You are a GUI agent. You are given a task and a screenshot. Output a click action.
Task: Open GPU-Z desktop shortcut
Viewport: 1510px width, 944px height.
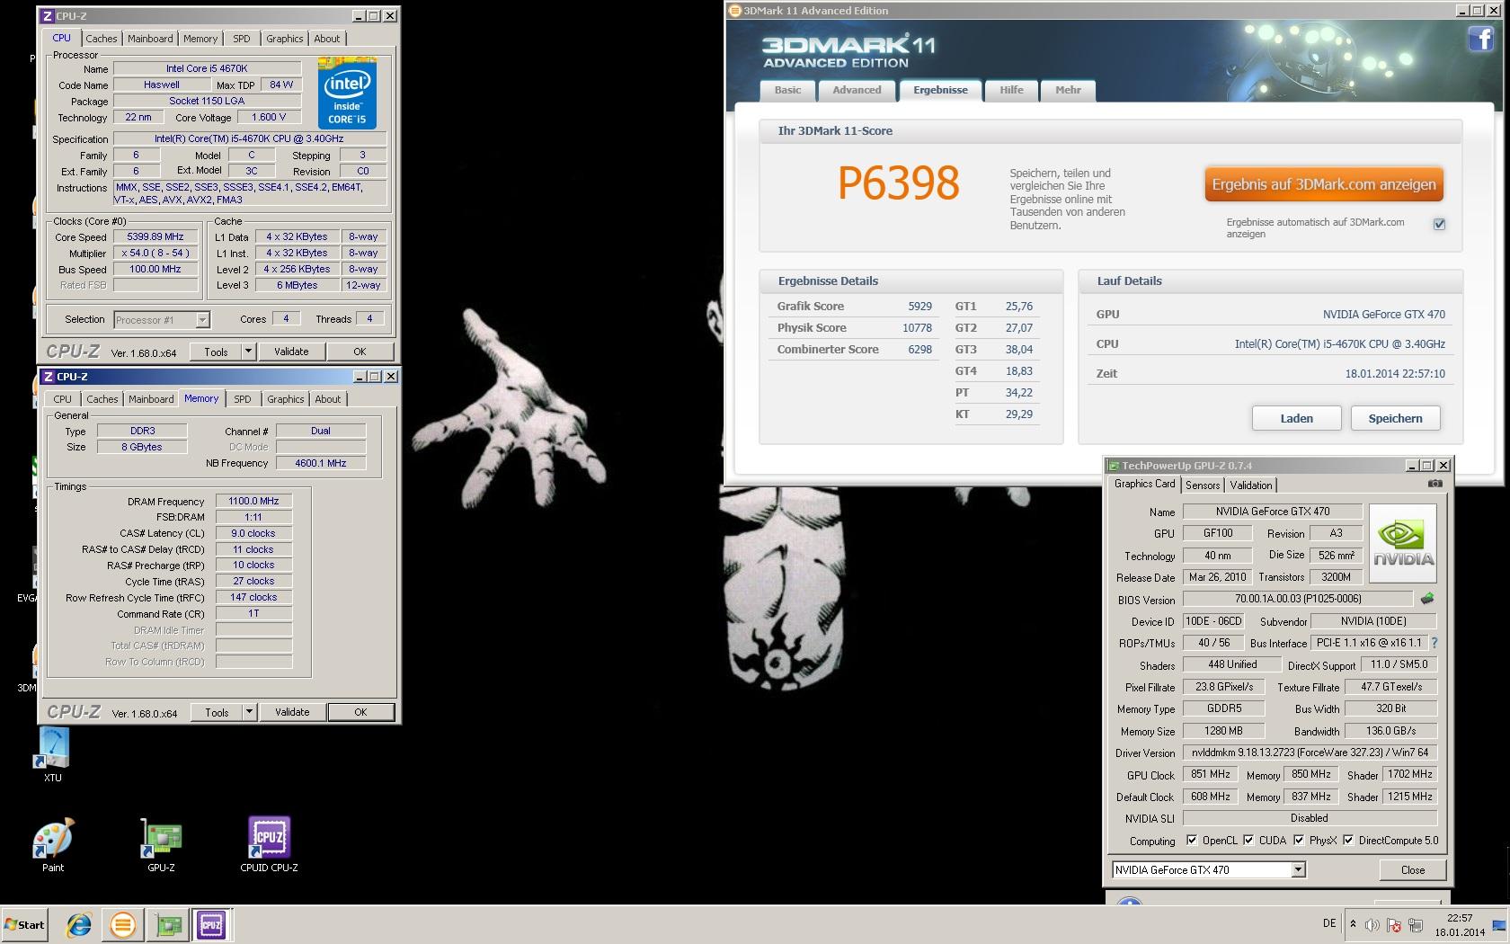pyautogui.click(x=161, y=846)
